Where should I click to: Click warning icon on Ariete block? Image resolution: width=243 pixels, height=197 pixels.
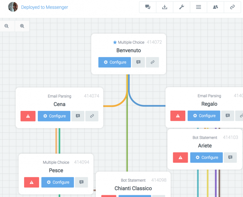tap(180, 157)
